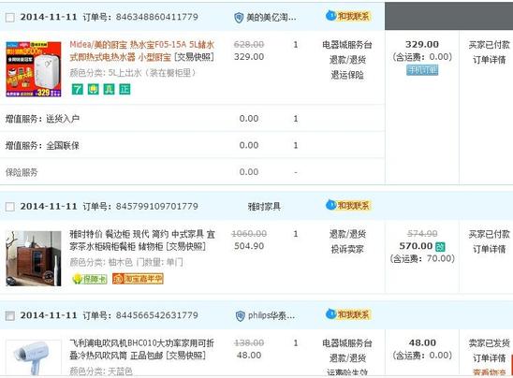Check the box for order 845799109701779
Viewport: 513px width, 378px height.
tap(9, 207)
